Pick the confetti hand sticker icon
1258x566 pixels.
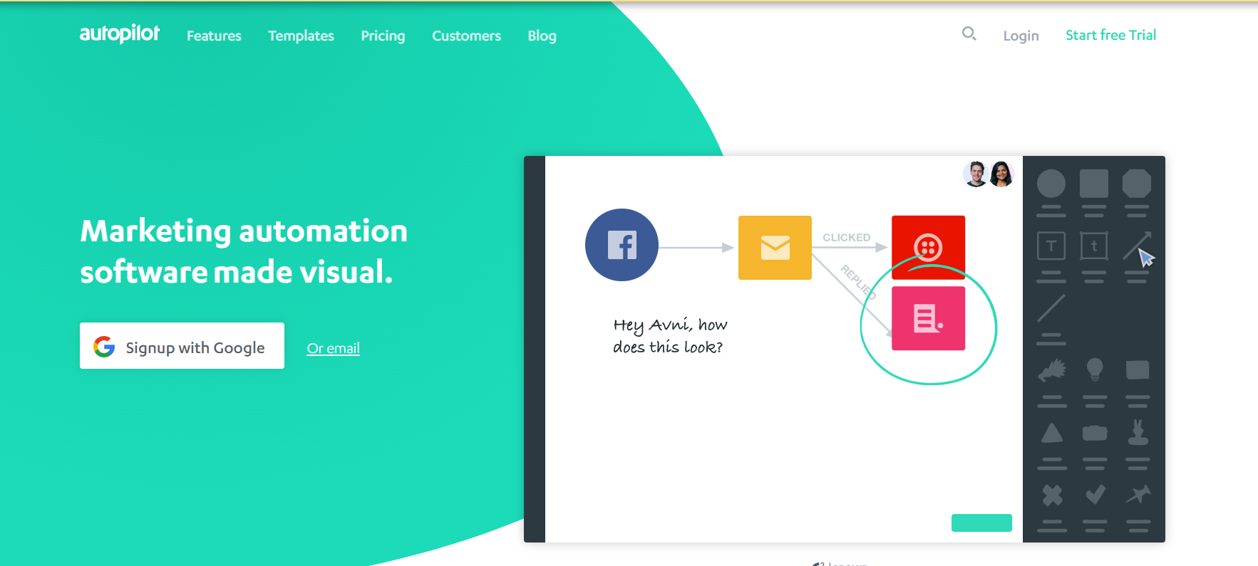click(1052, 370)
